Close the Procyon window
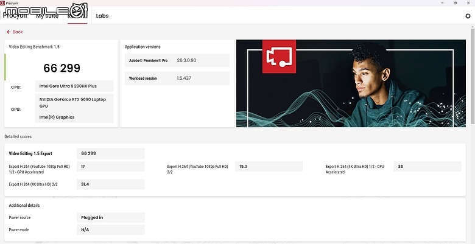Image resolution: width=475 pixels, height=244 pixels. point(469,2)
